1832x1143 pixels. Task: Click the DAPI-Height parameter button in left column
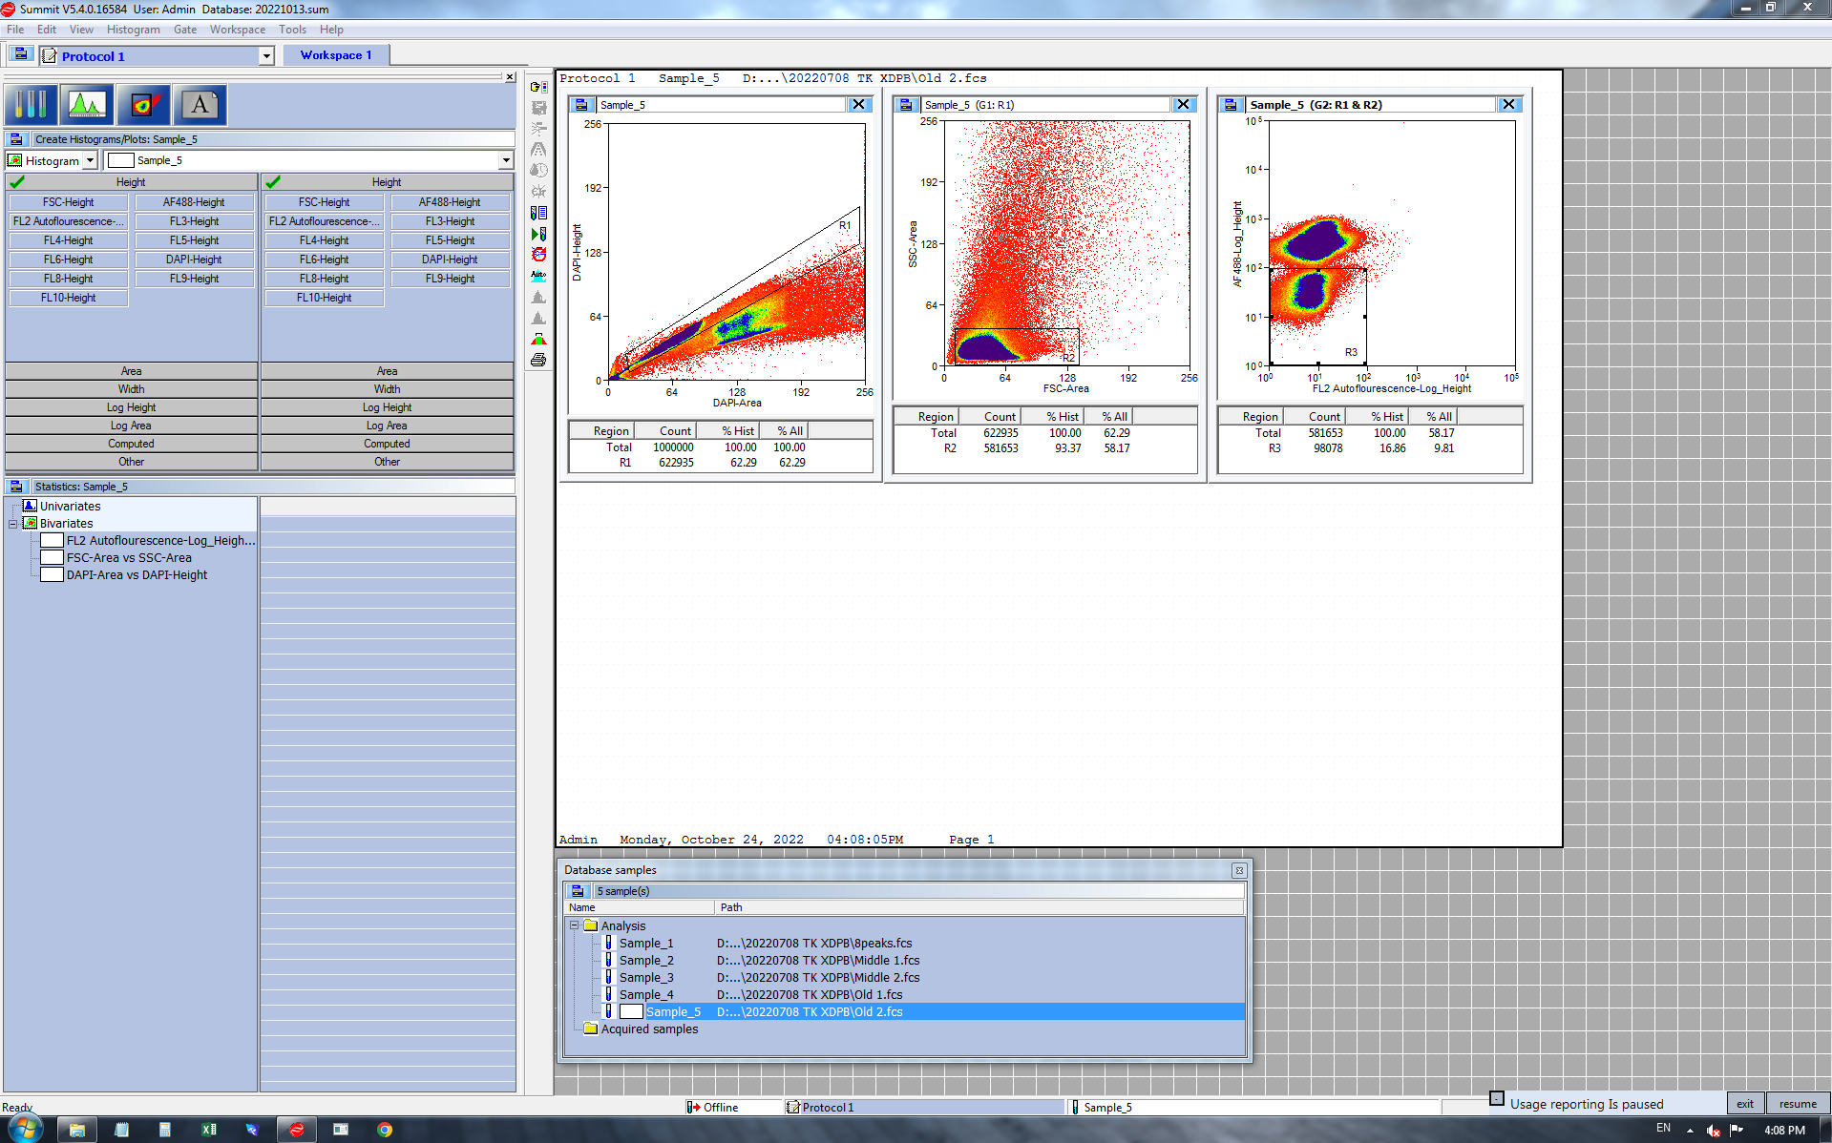194,260
